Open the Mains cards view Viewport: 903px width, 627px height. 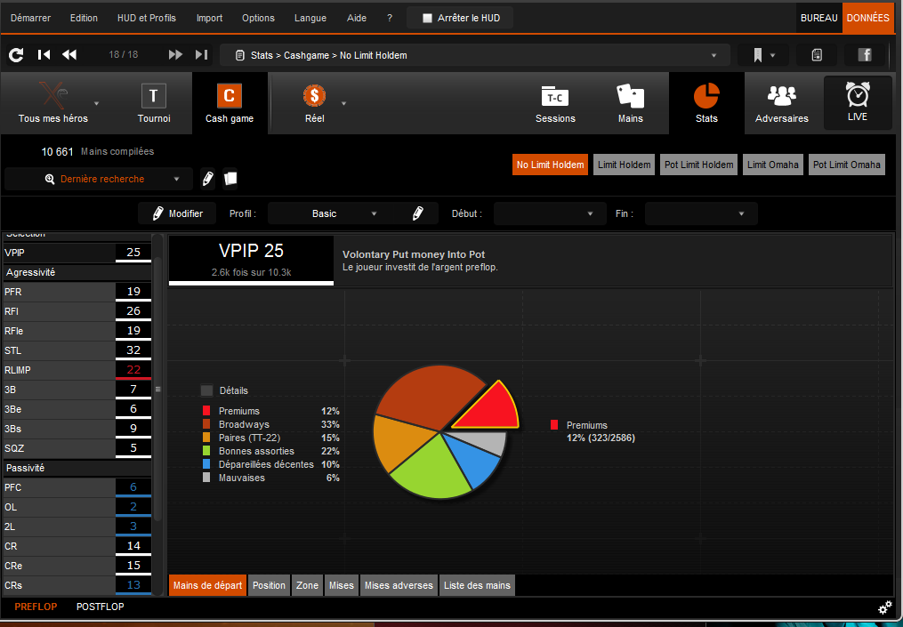click(x=631, y=104)
